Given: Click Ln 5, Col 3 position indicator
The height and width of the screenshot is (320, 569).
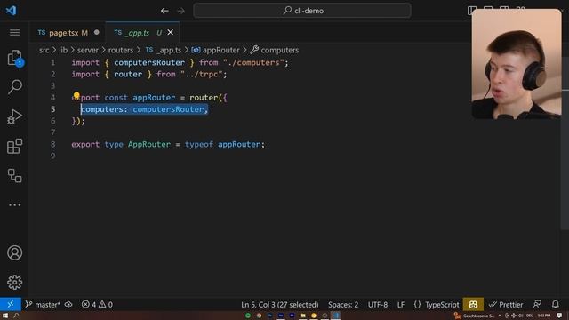Looking at the screenshot, I should [x=280, y=304].
